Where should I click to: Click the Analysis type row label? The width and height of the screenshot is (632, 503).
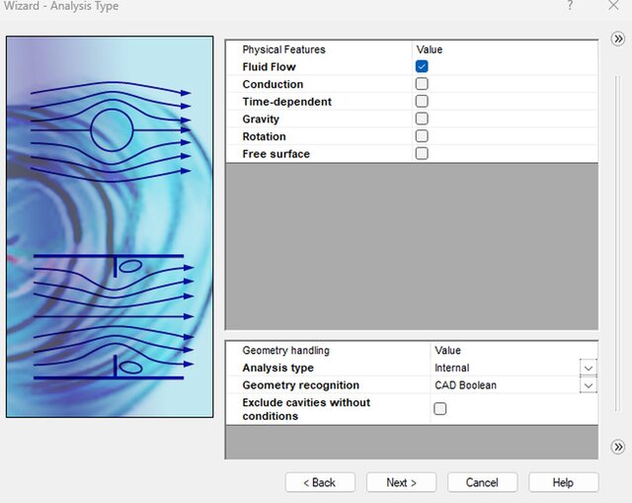[x=277, y=368]
